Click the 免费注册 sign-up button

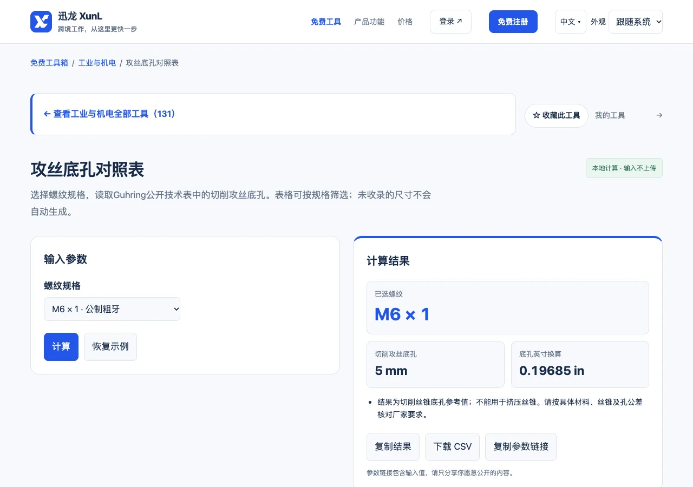pos(513,22)
